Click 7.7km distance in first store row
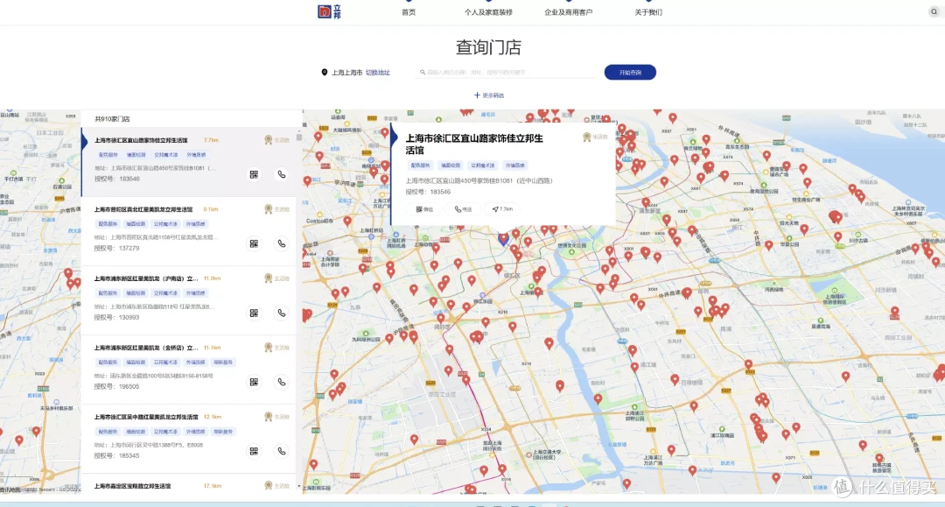The height and width of the screenshot is (507, 945). click(211, 140)
